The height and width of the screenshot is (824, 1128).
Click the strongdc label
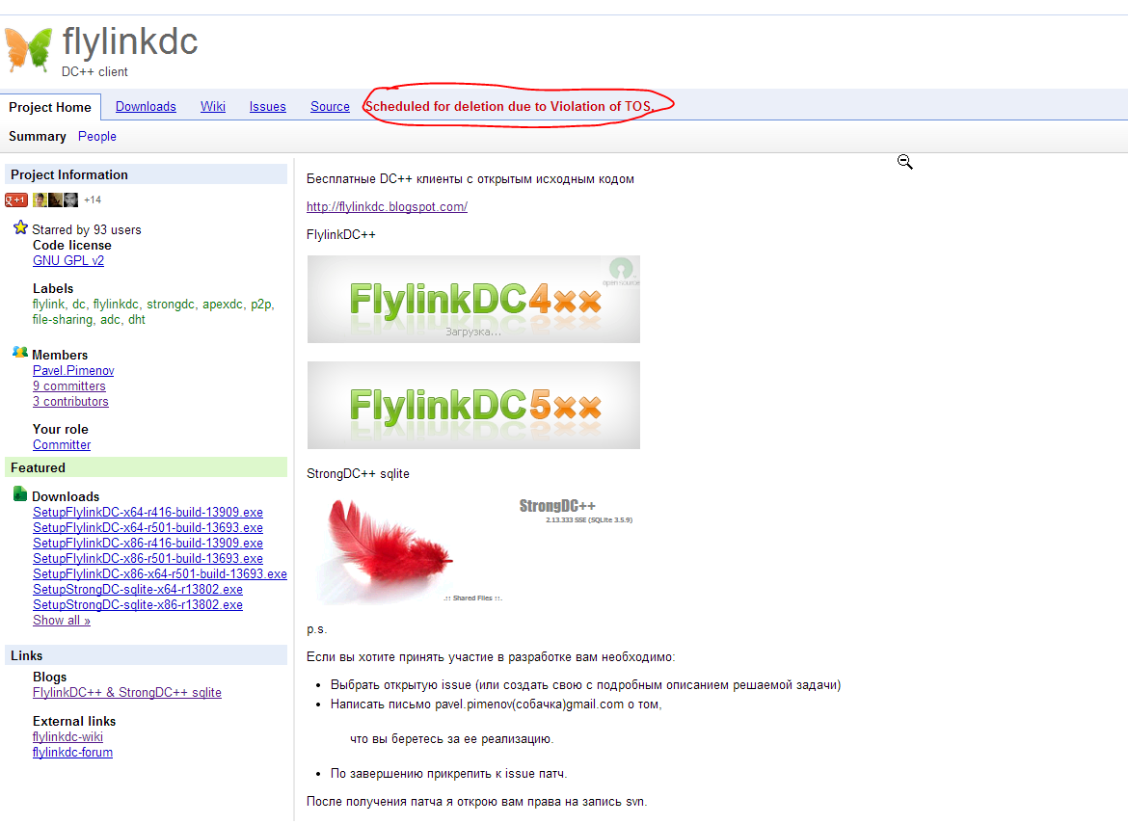pos(171,305)
